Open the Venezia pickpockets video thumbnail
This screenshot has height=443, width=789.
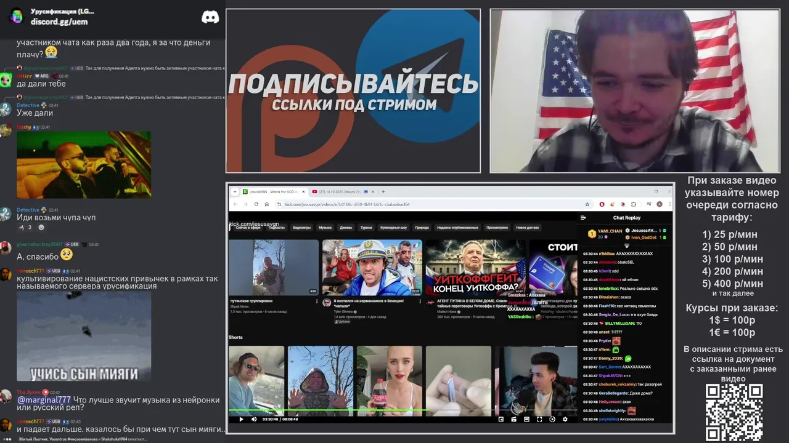[372, 268]
